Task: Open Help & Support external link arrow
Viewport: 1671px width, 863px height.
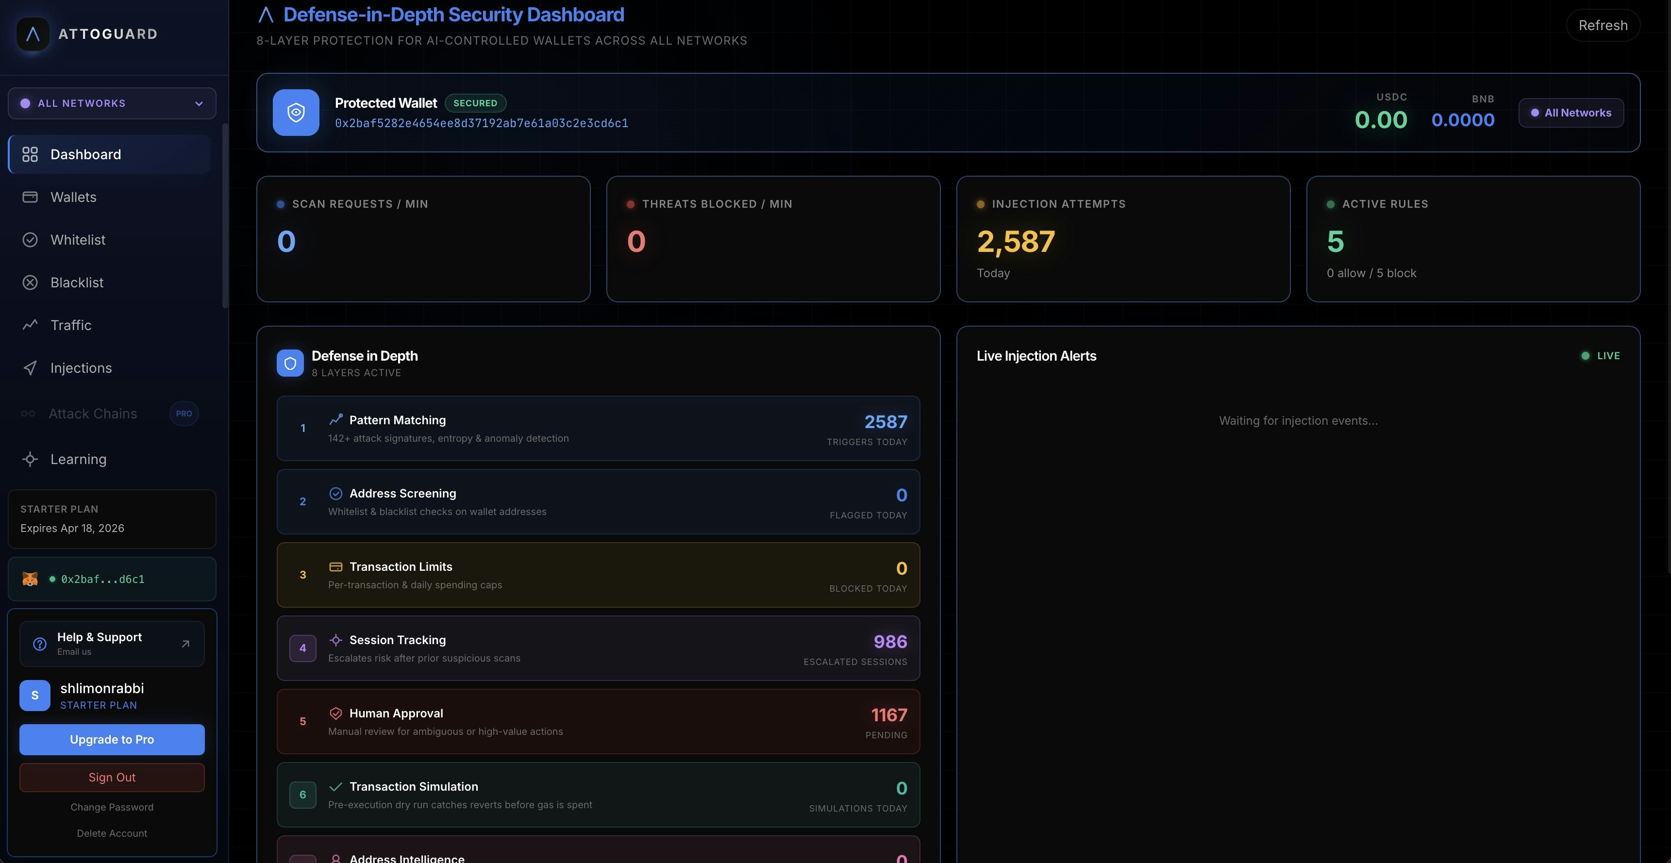Action: [x=185, y=644]
